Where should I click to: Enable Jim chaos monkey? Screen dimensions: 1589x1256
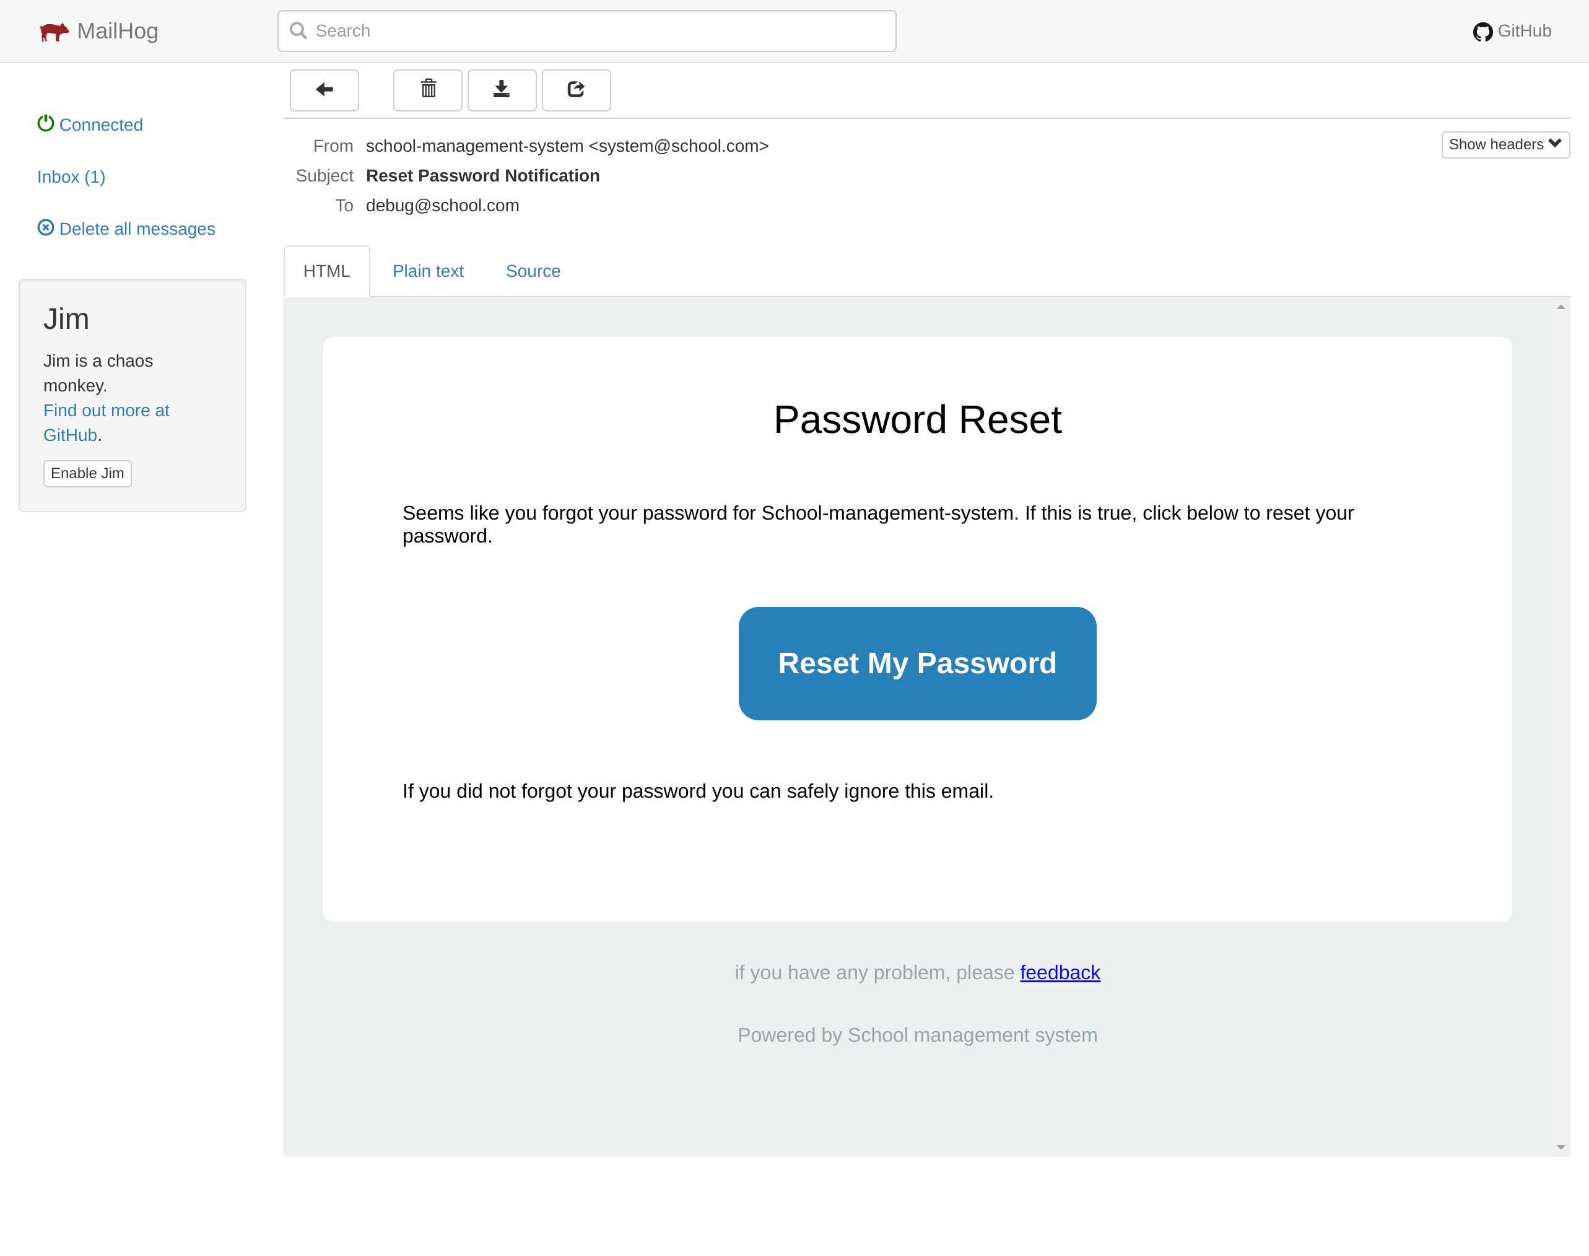coord(87,473)
